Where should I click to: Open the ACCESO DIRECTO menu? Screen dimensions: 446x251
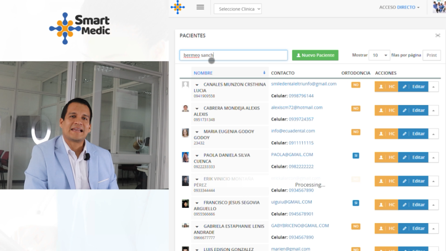399,7
